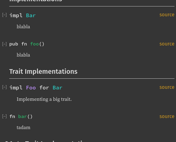This screenshot has height=142, width=176.
Task: View source of fn bar()
Action: pos(167,116)
